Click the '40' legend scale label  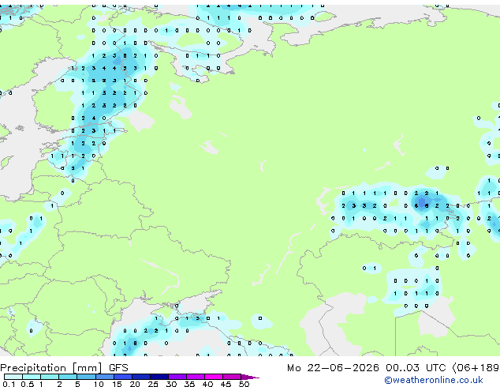click(x=208, y=384)
